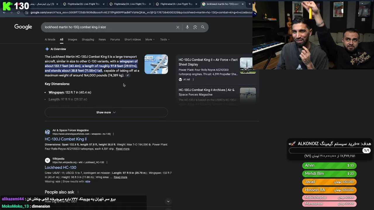Screen dimensions: 374x210
Task: Click the 'Key Dimensions:' heading
Action: 57,84
